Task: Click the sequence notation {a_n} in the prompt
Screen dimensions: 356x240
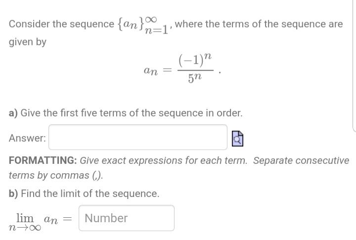Action: click(131, 24)
